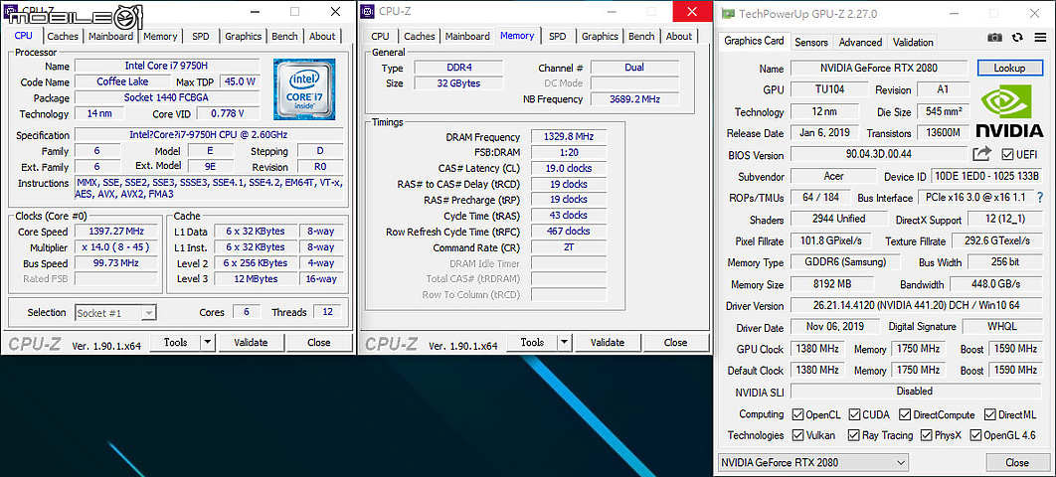Click the Multiplier value x 14.0 (8 - 45)
This screenshot has width=1056, height=477.
tap(118, 246)
